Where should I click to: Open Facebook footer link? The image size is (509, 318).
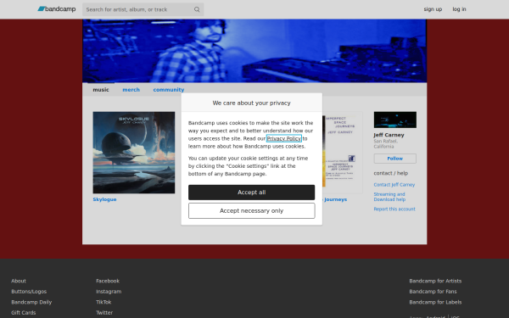tap(108, 281)
